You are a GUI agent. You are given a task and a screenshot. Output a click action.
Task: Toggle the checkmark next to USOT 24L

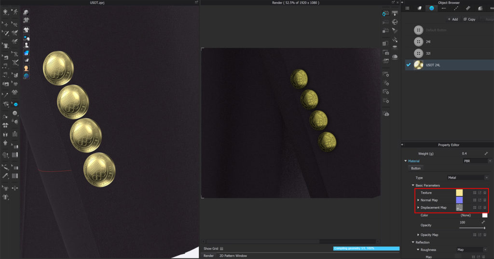408,65
